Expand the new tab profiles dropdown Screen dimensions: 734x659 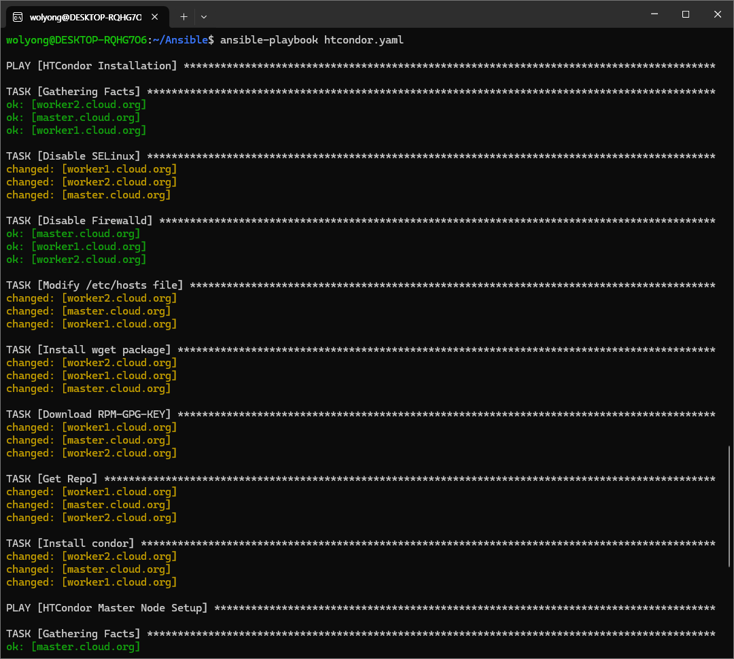(x=204, y=16)
